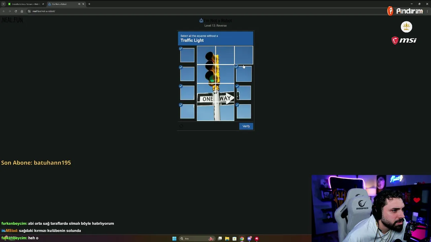Select the tile showing WAY and the arrow
431x242 pixels.
pyautogui.click(x=225, y=93)
